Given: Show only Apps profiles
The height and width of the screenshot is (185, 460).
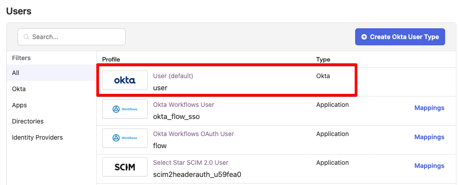Looking at the screenshot, I should (19, 105).
